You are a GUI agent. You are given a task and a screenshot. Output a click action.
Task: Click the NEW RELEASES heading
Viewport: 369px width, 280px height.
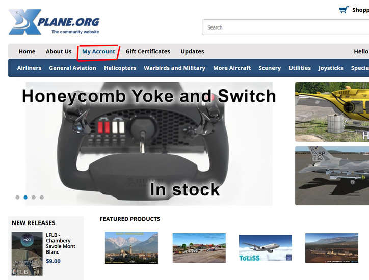coord(34,223)
